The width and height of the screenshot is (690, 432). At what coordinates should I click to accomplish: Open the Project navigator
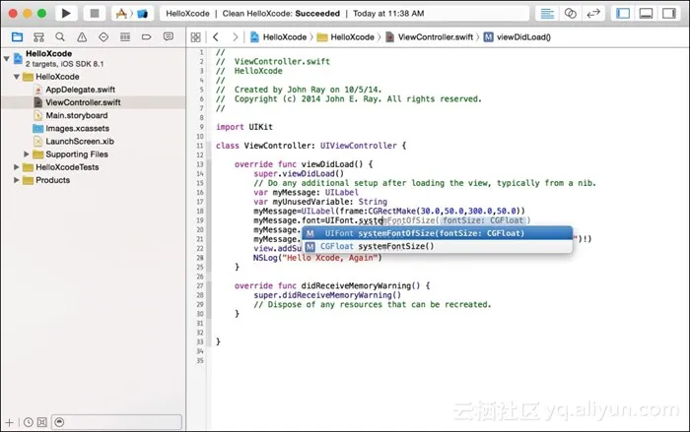17,37
